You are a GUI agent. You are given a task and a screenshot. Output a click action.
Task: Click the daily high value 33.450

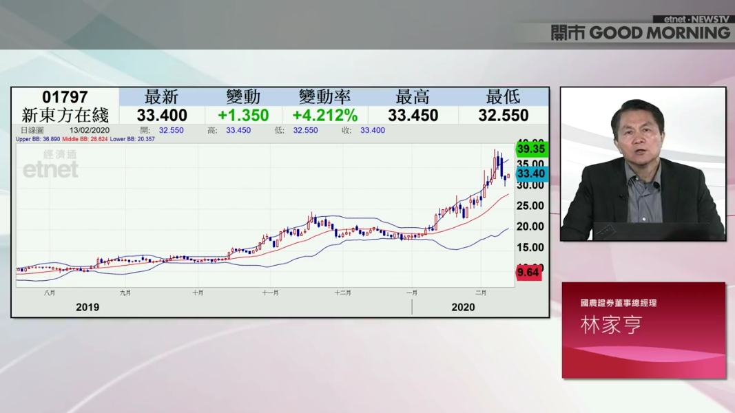413,115
